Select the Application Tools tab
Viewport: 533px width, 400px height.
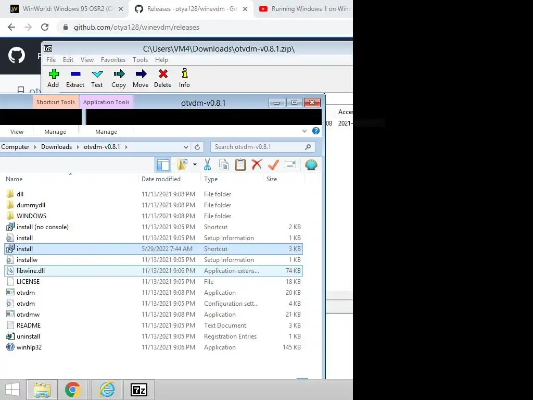click(106, 102)
